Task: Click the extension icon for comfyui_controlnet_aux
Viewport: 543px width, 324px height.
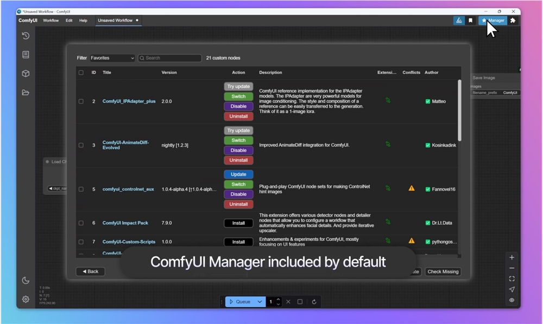Action: (x=388, y=188)
